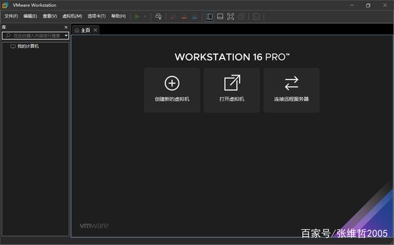Close the 主页 tab
The height and width of the screenshot is (245, 394).
point(95,30)
